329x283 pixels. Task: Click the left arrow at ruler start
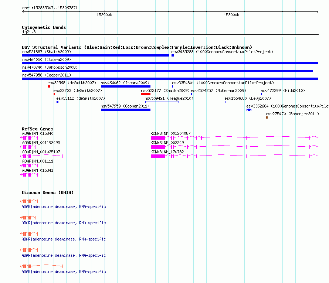pyautogui.click(x=23, y=12)
